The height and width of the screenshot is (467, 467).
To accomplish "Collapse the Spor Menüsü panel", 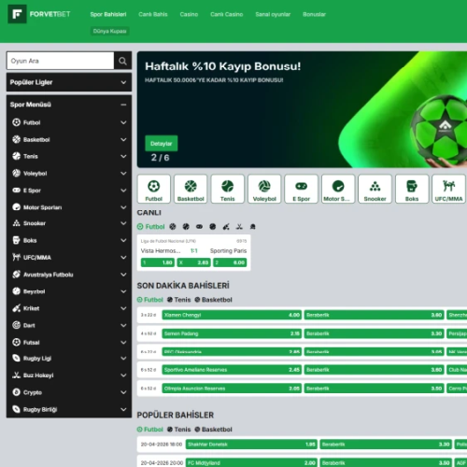I will [123, 105].
